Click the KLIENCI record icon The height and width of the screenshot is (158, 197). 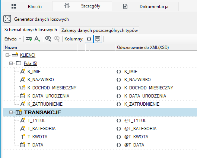pyautogui.click(x=15, y=55)
